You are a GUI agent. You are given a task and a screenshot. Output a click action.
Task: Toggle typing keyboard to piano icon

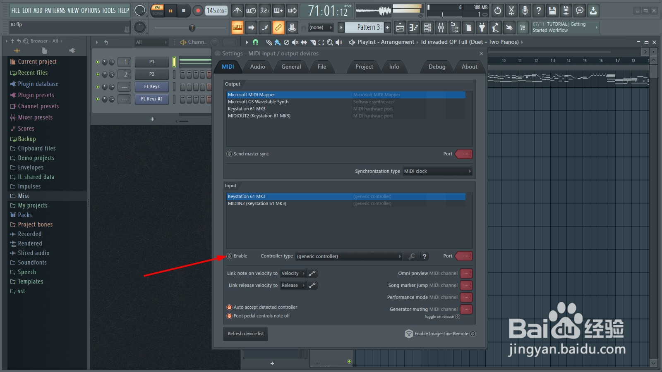(x=237, y=28)
